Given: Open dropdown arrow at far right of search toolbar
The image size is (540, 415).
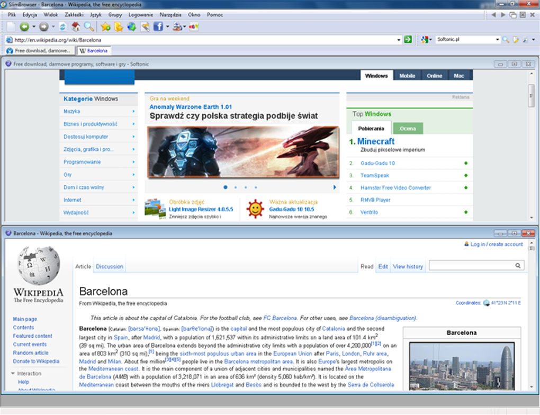Looking at the screenshot, I should click(534, 40).
